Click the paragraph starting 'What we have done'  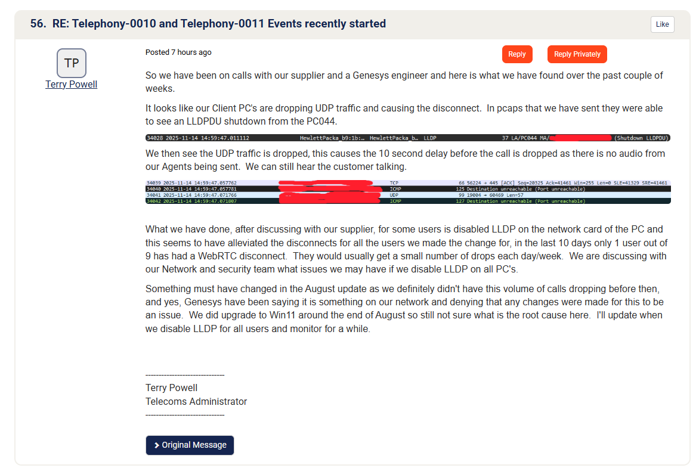[x=406, y=249]
